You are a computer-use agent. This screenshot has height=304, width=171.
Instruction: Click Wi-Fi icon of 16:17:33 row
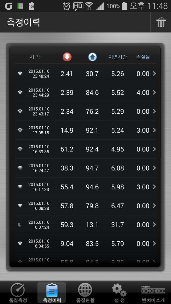coord(20,187)
